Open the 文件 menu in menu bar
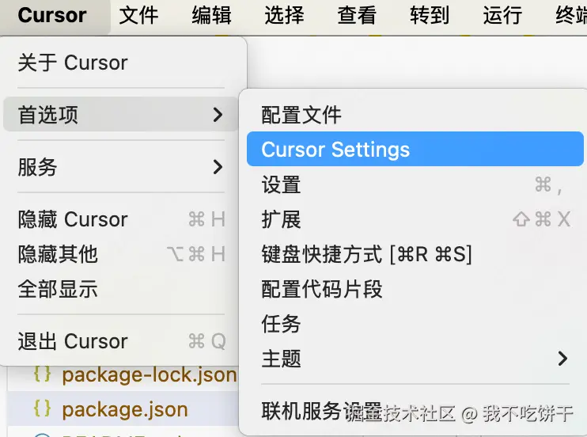Image resolution: width=587 pixels, height=437 pixels. 138,15
